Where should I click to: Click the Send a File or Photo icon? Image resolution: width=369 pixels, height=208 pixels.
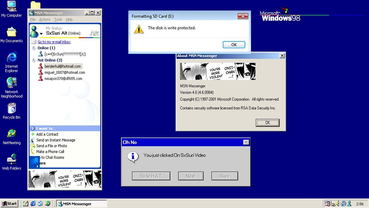coord(33,146)
